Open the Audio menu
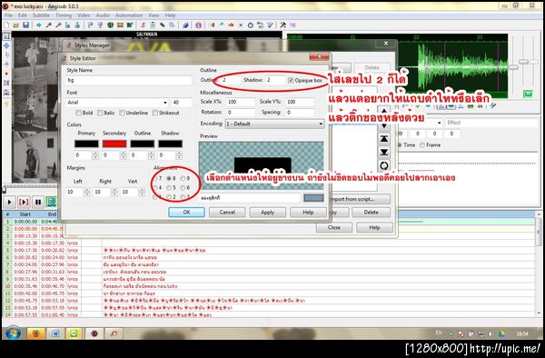 coord(103,15)
